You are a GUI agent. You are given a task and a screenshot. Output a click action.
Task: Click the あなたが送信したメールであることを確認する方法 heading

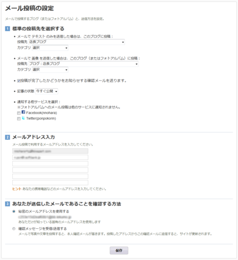(x=67, y=204)
